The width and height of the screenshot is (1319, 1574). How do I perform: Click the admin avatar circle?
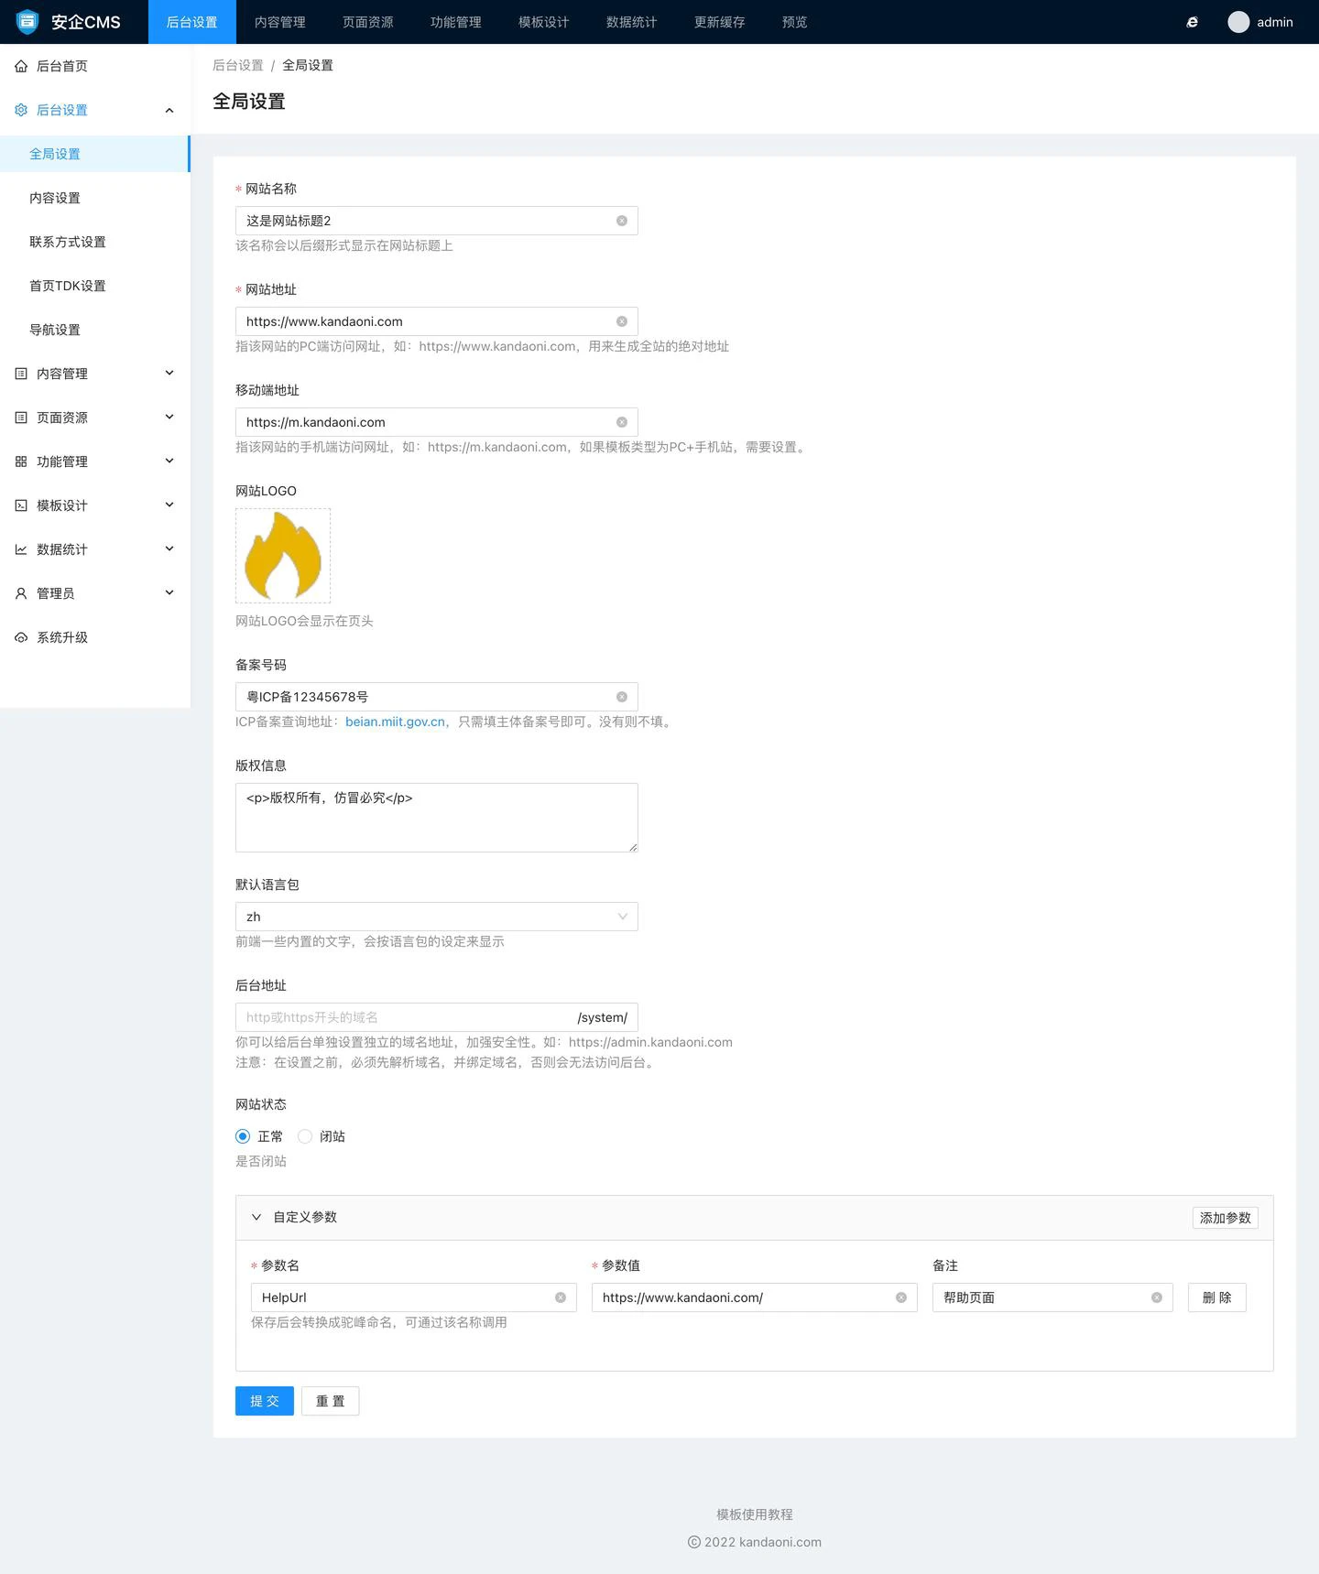tap(1238, 22)
